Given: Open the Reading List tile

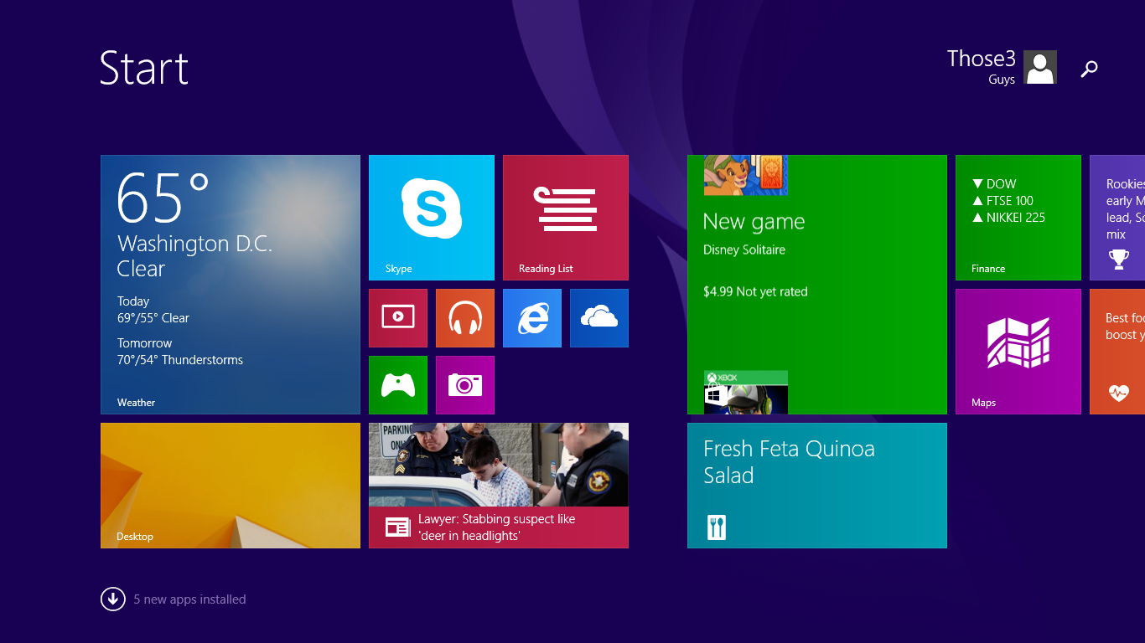Looking at the screenshot, I should point(565,217).
